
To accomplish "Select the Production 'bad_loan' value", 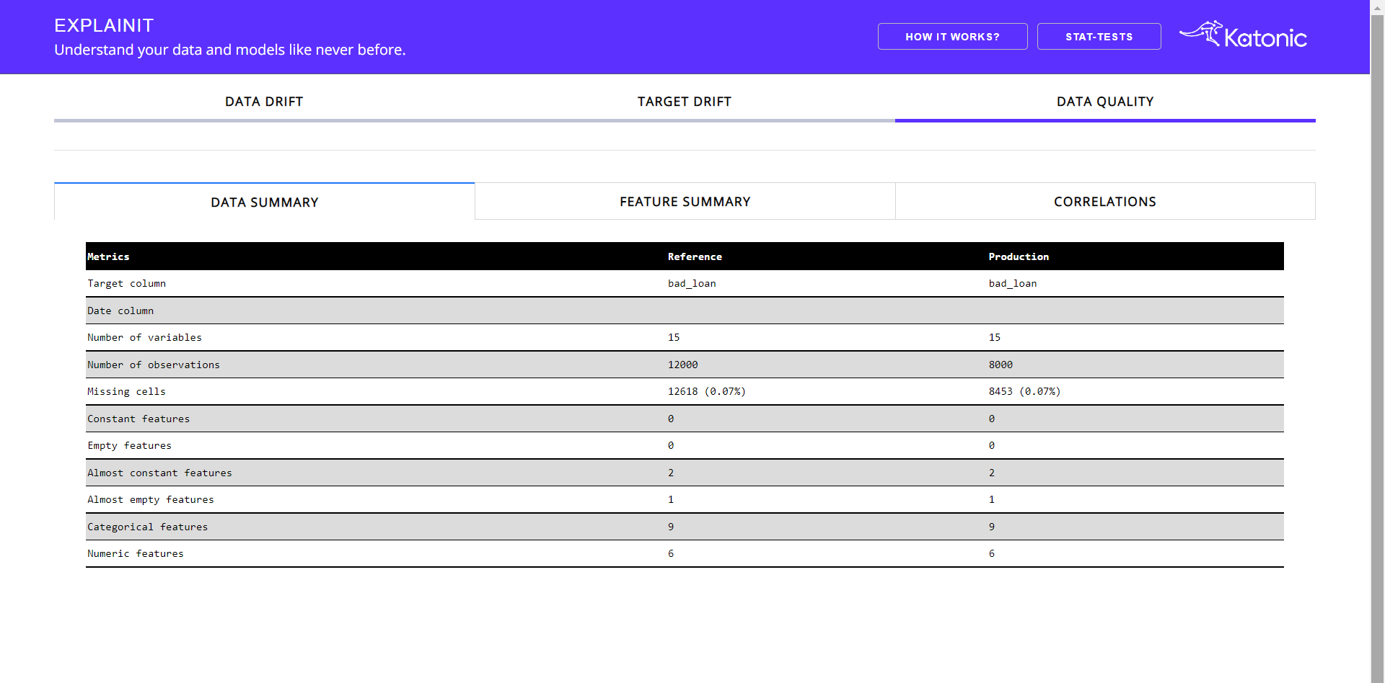I will pyautogui.click(x=1013, y=284).
